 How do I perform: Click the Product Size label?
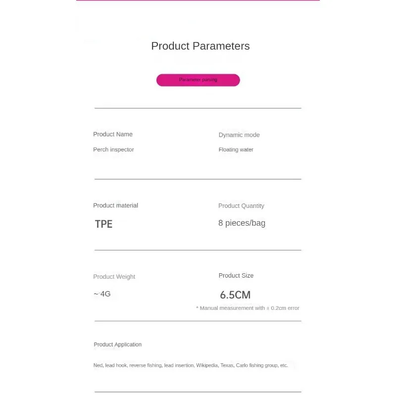(x=236, y=276)
